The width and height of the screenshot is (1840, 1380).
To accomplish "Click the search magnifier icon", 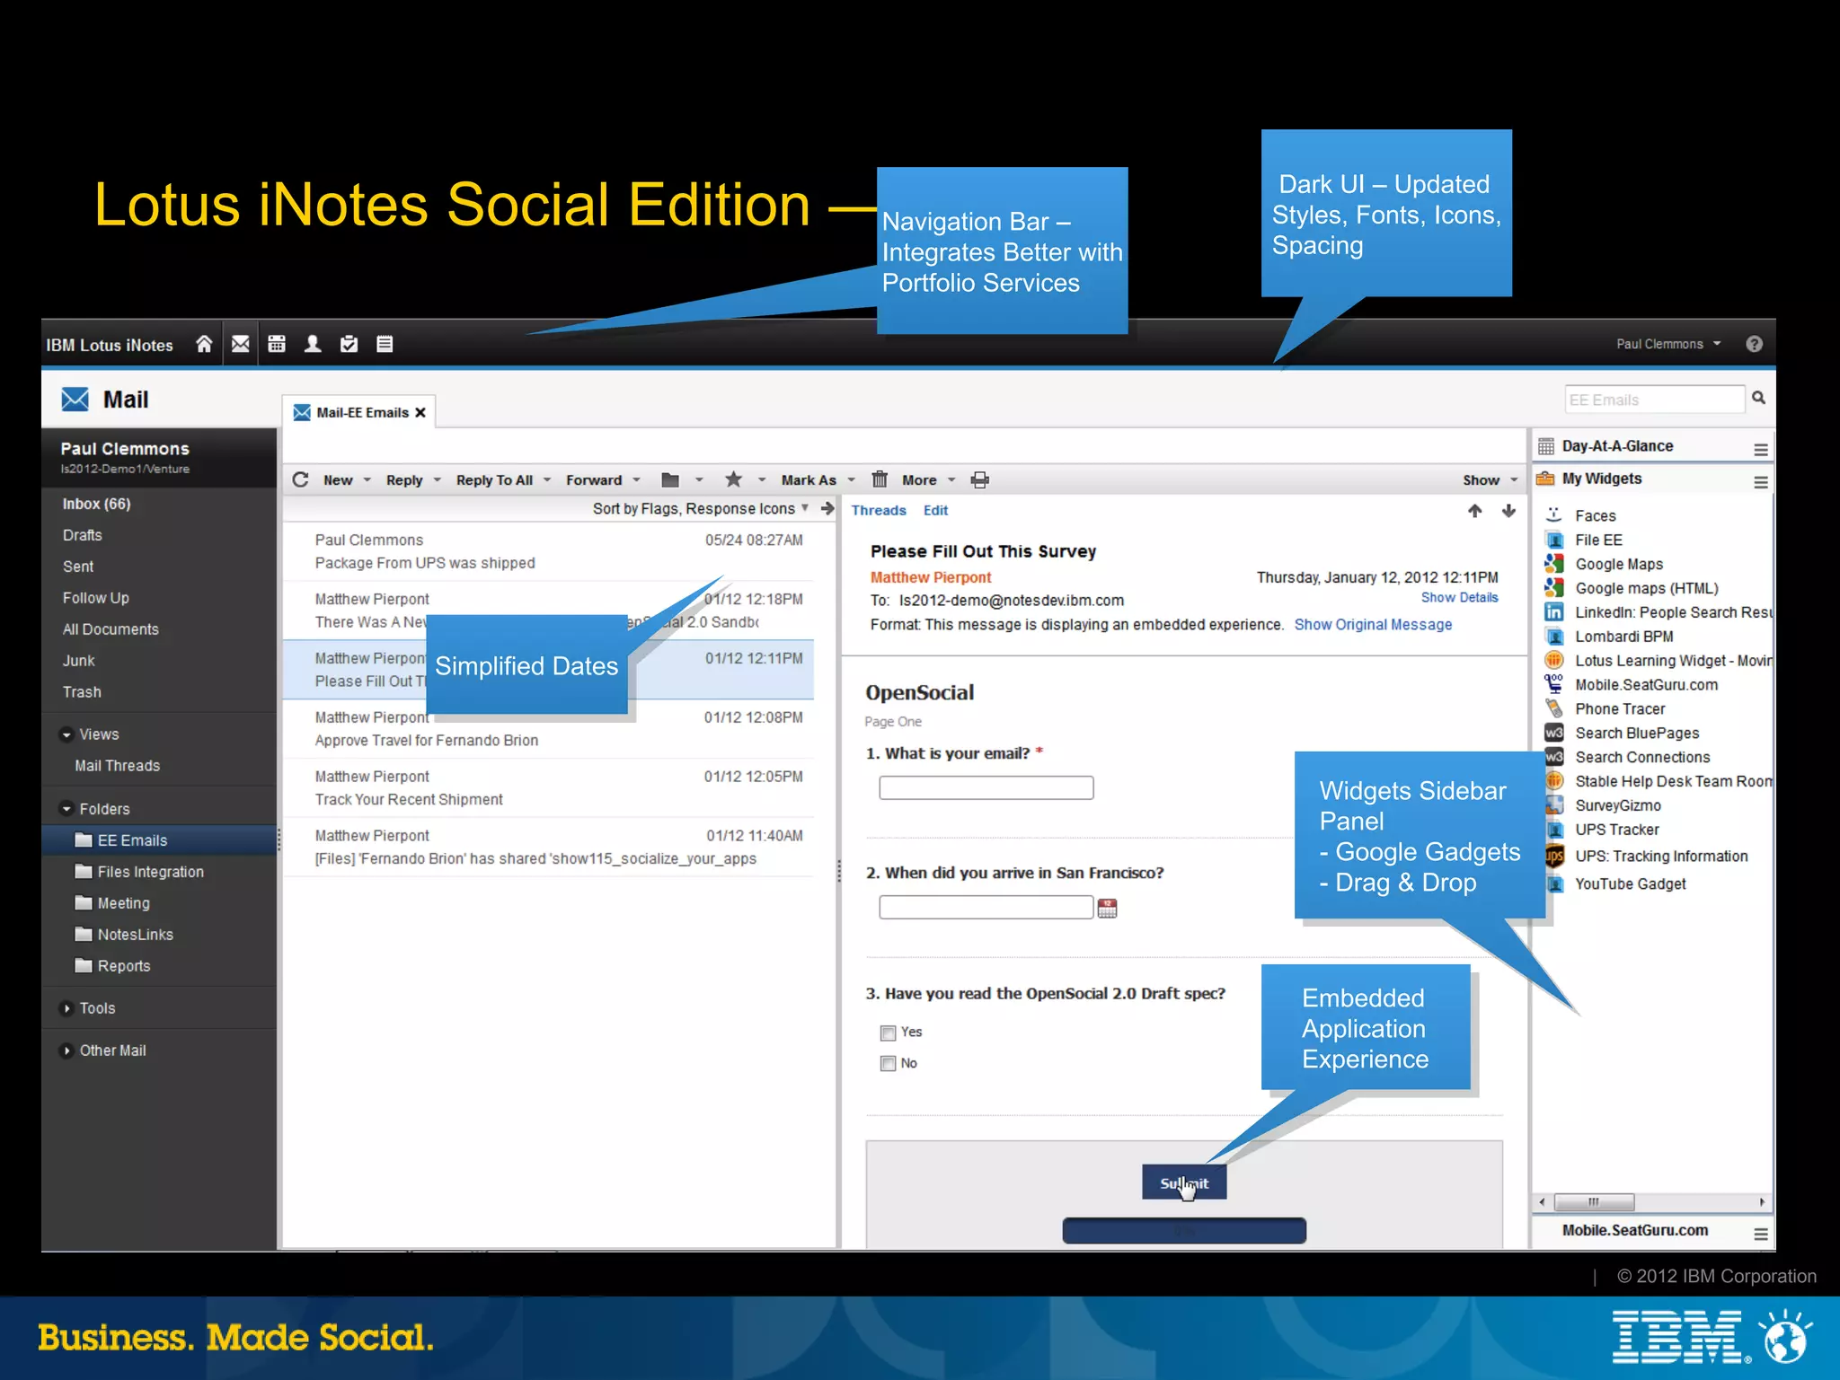I will (1758, 398).
